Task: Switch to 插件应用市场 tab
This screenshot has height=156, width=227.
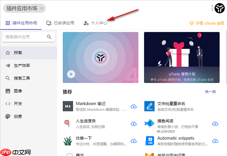Action: click(21, 23)
